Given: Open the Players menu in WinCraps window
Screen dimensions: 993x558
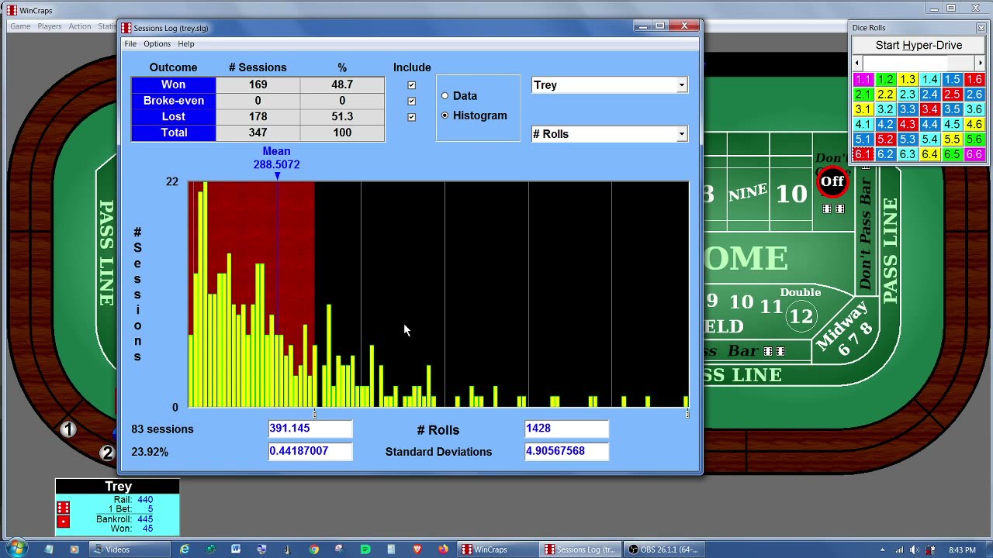Looking at the screenshot, I should pos(50,26).
